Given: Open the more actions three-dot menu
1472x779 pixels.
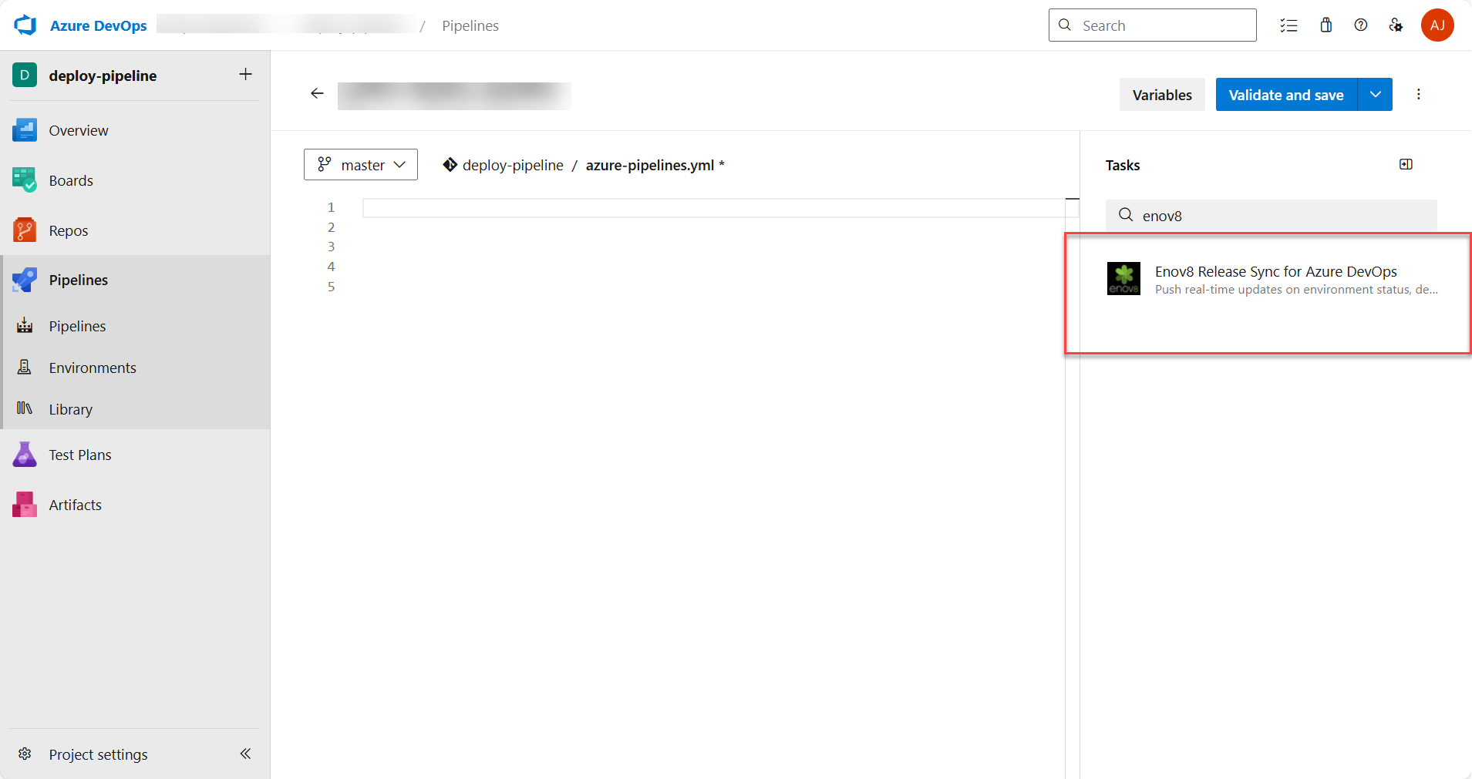Looking at the screenshot, I should tap(1418, 94).
